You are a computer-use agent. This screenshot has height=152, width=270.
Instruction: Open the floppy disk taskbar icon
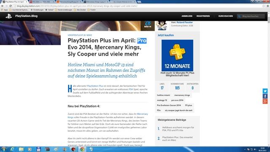point(38,149)
